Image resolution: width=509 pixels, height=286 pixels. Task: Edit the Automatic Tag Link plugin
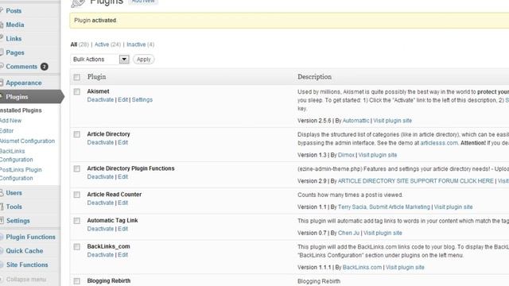pyautogui.click(x=122, y=229)
